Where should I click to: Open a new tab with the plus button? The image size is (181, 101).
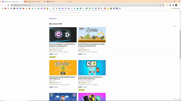tap(71, 2)
